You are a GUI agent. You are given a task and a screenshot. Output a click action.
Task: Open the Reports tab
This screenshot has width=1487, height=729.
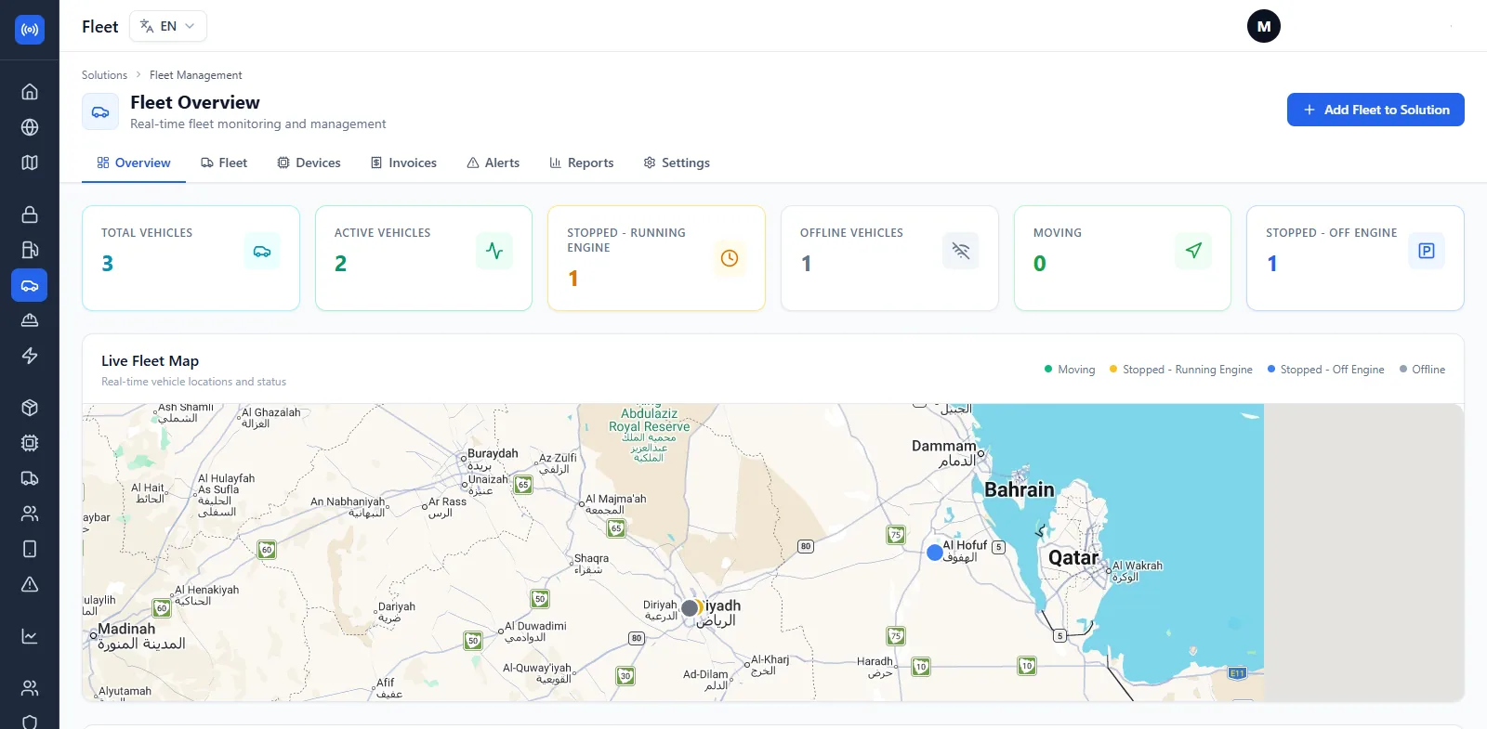[x=582, y=163]
